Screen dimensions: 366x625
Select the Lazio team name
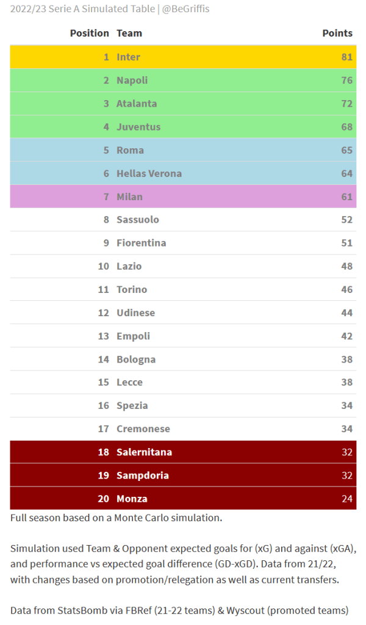click(x=129, y=266)
